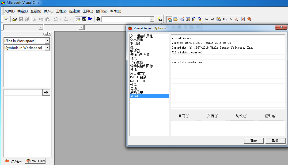Click VA Navigate Back left arrow
The height and width of the screenshot is (165, 288).
coord(206,19)
